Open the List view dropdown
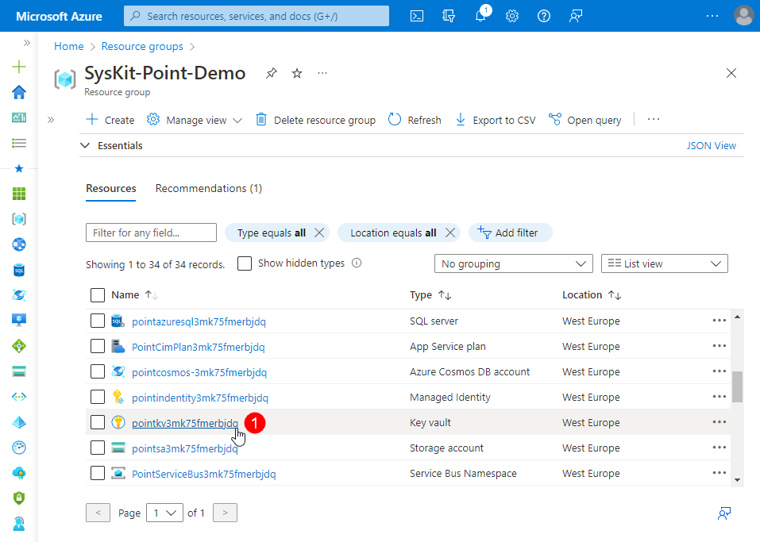 [x=665, y=263]
